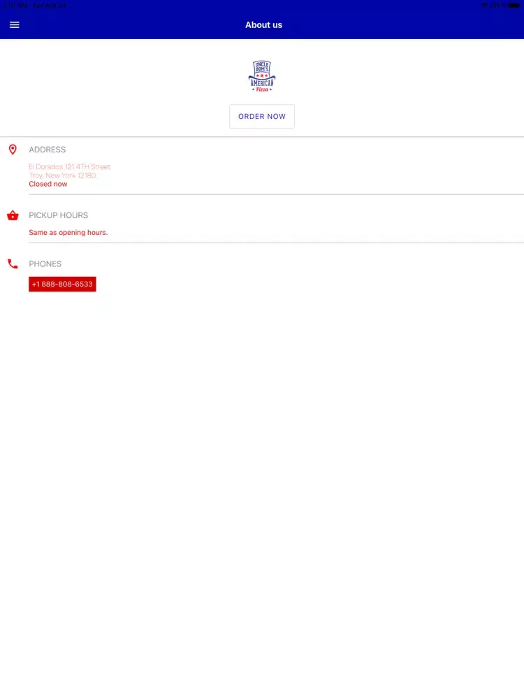Click the PHONES section heading

pos(45,264)
